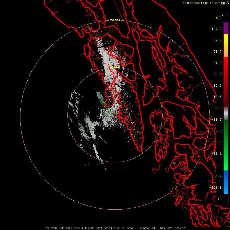Click the -47.6 velocity scale value
Screen dimensions: 230x230
pyautogui.click(x=216, y=142)
